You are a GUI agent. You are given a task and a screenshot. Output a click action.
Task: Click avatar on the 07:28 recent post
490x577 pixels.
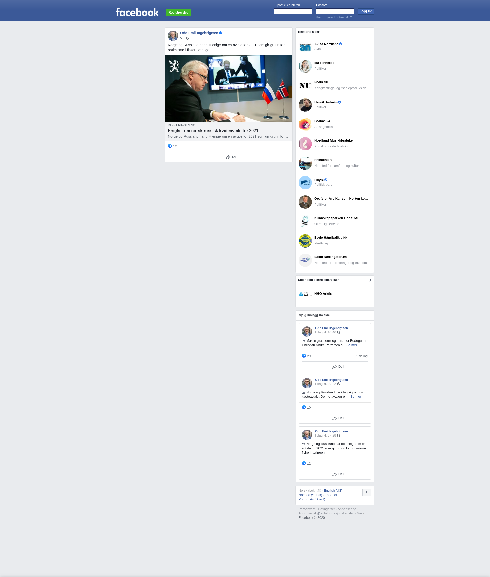click(x=307, y=435)
